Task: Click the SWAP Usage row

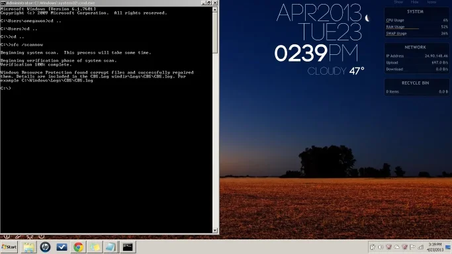Action: point(417,34)
